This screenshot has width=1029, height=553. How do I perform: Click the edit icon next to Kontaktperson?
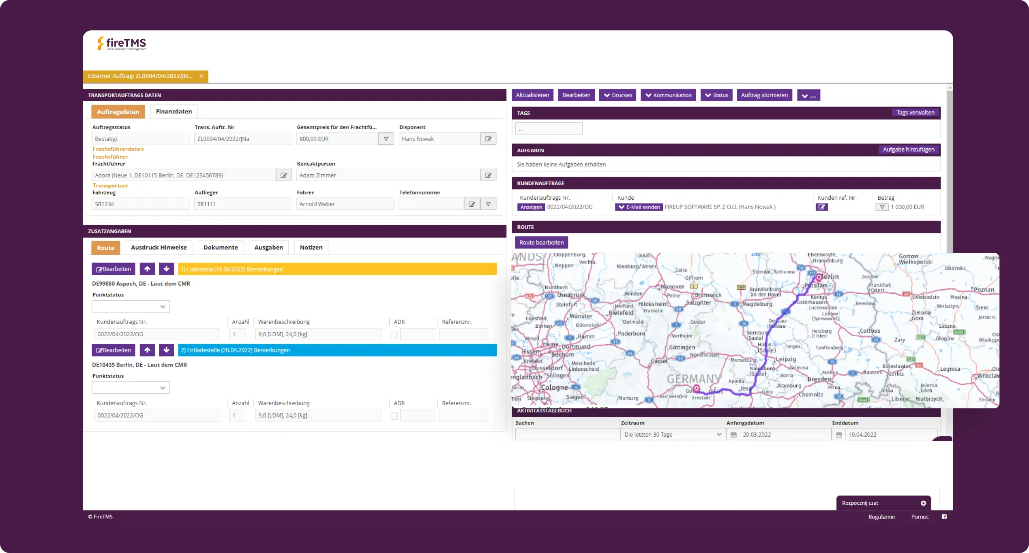coord(488,175)
